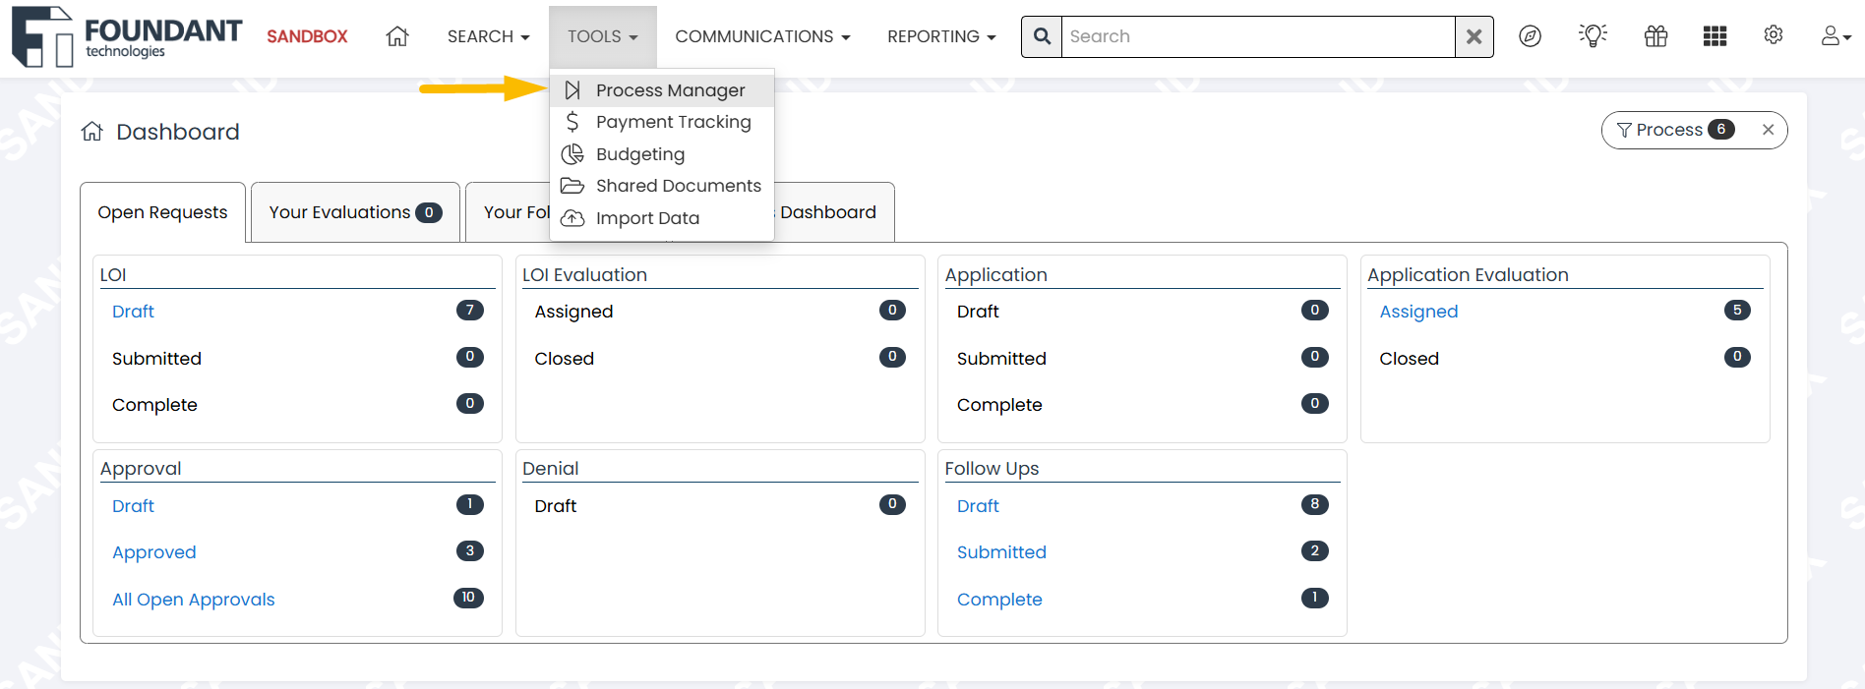The height and width of the screenshot is (689, 1865).
Task: Open Approval Draft link
Action: [133, 506]
